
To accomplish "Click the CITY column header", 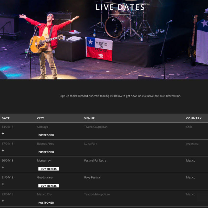I will pos(41,118).
